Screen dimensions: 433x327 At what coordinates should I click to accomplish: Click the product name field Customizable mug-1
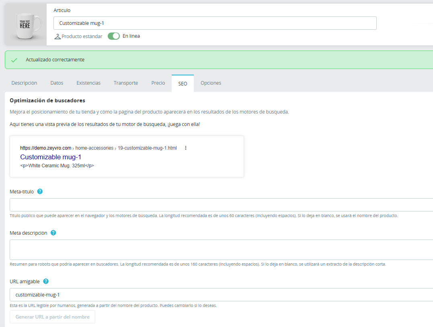click(x=215, y=23)
